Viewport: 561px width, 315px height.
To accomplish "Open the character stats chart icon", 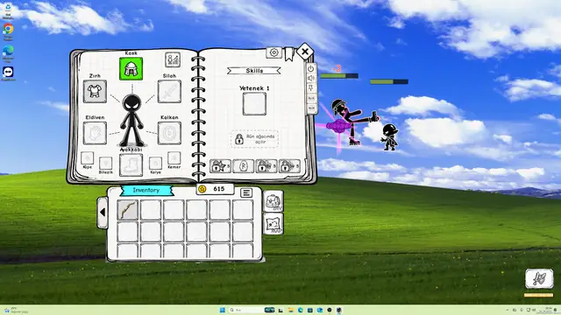I will click(x=173, y=59).
